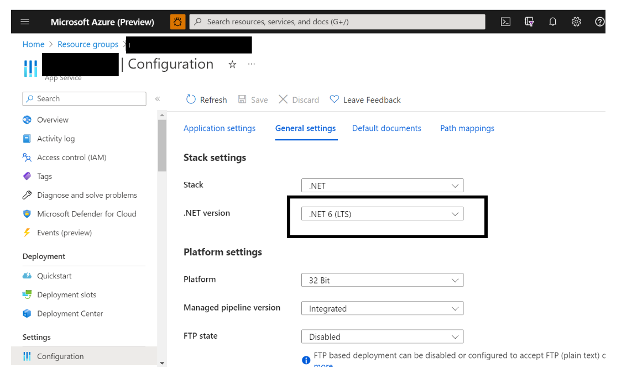Image resolution: width=637 pixels, height=379 pixels.
Task: Add the app service to favorites star
Action: pos(232,65)
